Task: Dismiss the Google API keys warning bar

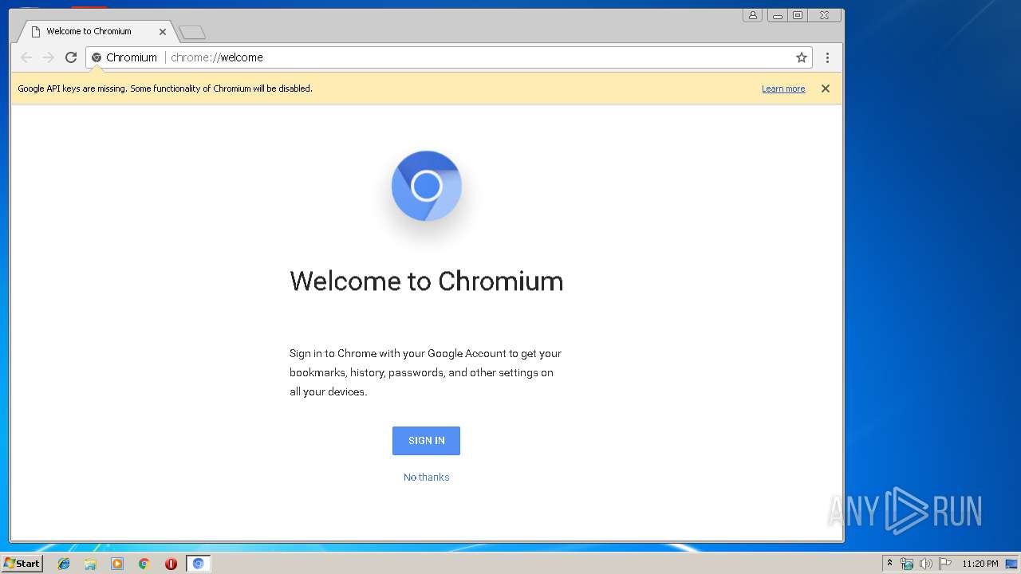Action: click(826, 88)
